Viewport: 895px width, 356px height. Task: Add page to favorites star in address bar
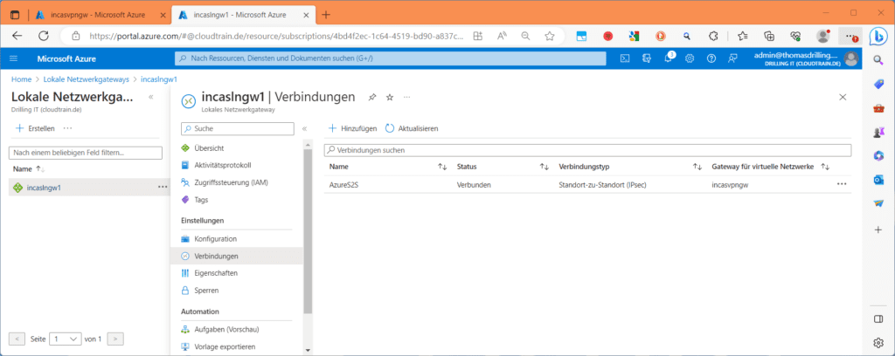[x=549, y=36]
